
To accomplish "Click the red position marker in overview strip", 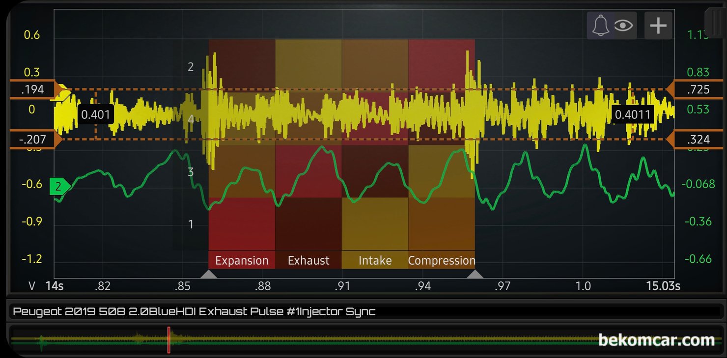I will pyautogui.click(x=168, y=340).
